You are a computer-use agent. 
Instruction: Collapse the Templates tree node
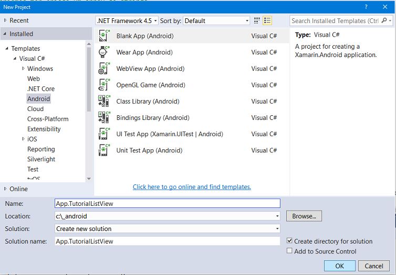(7, 48)
